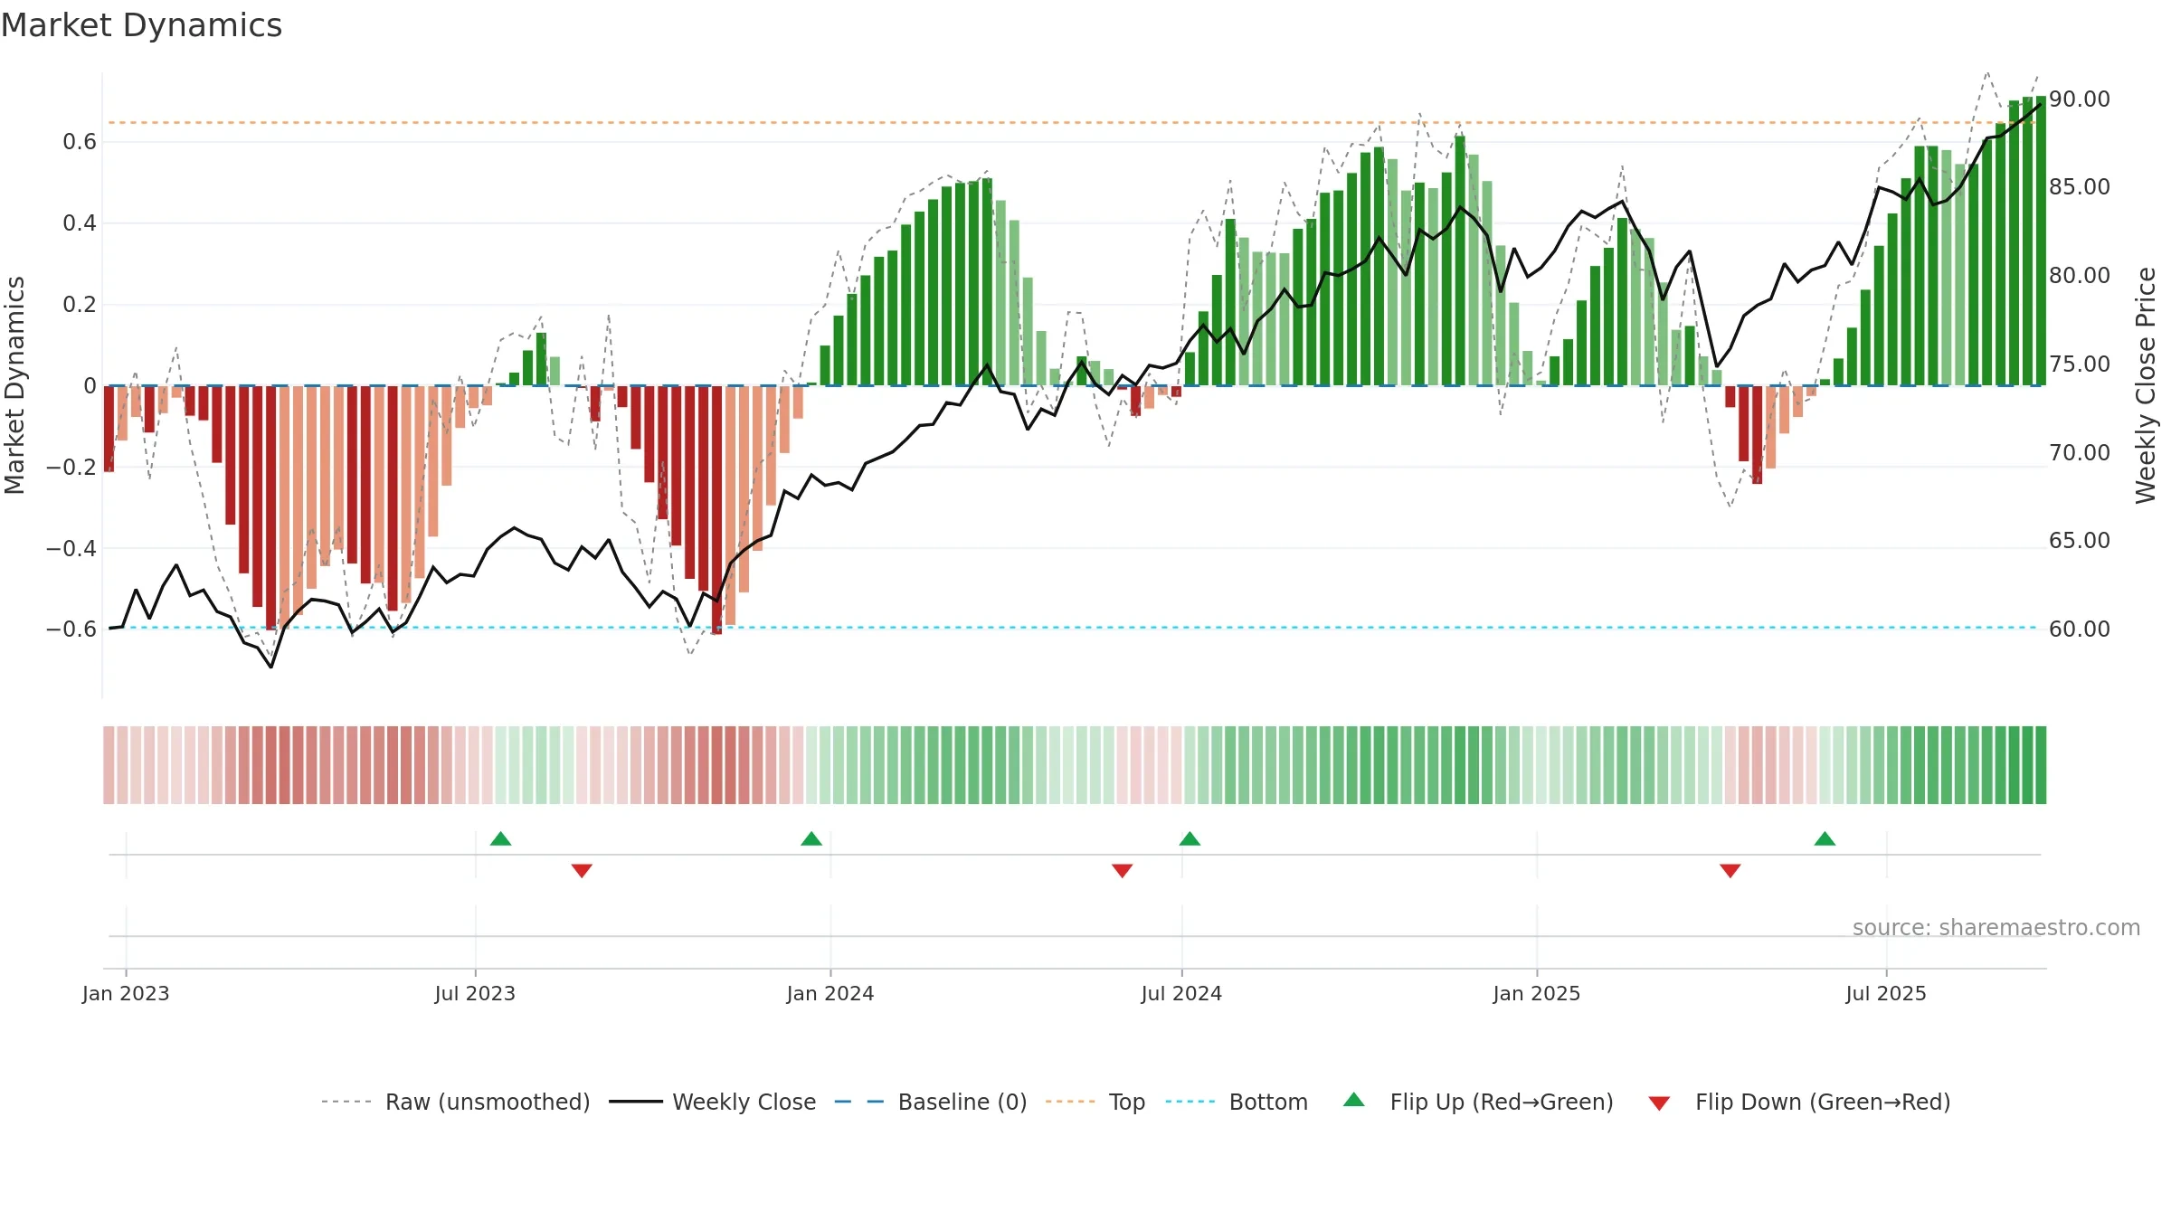
Task: Click the 70.00 price axis label
Action: pyautogui.click(x=2080, y=452)
